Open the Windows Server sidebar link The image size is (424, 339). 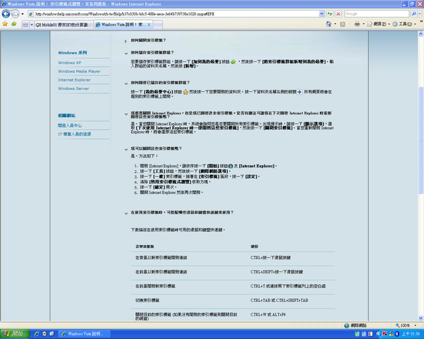click(74, 89)
